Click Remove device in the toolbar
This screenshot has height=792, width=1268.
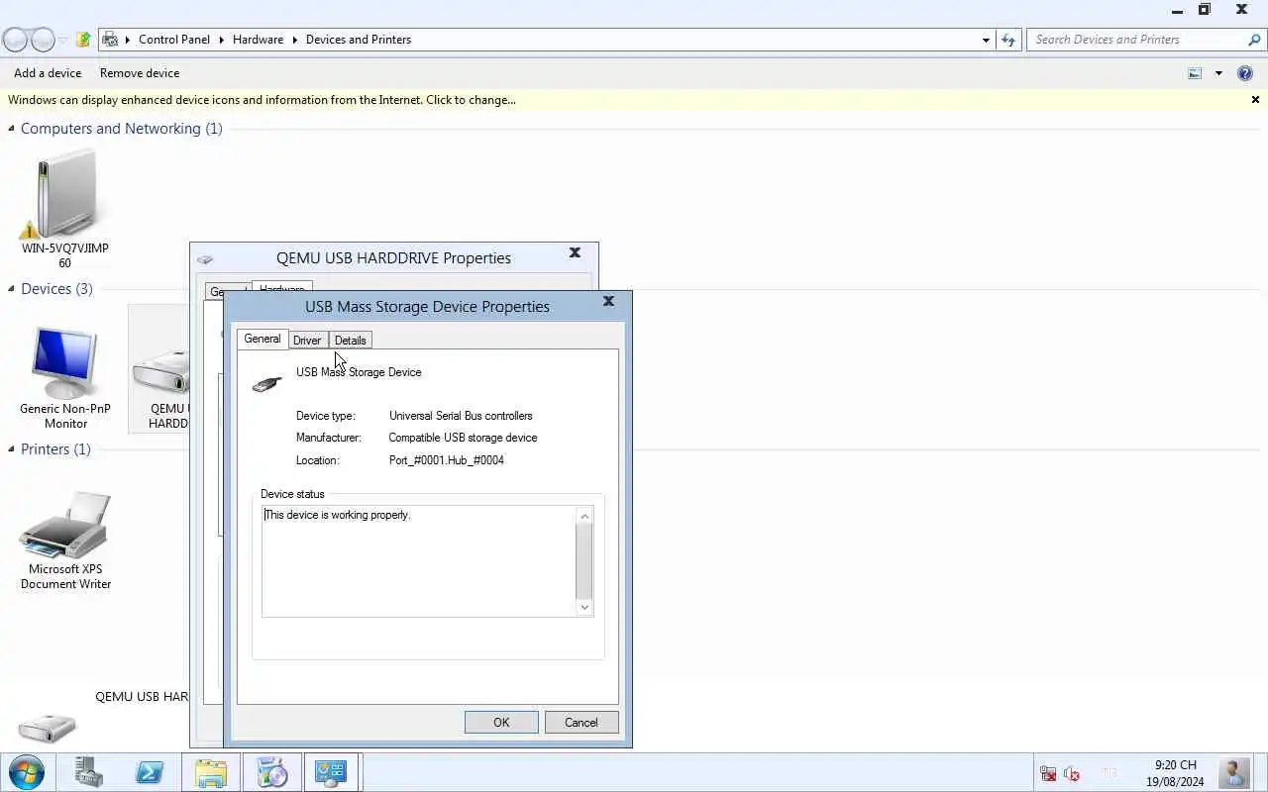coord(140,73)
